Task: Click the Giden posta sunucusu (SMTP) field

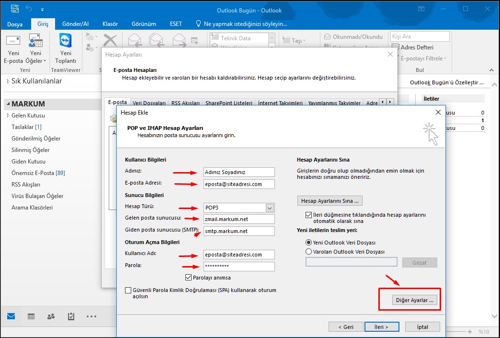Action: pyautogui.click(x=239, y=231)
